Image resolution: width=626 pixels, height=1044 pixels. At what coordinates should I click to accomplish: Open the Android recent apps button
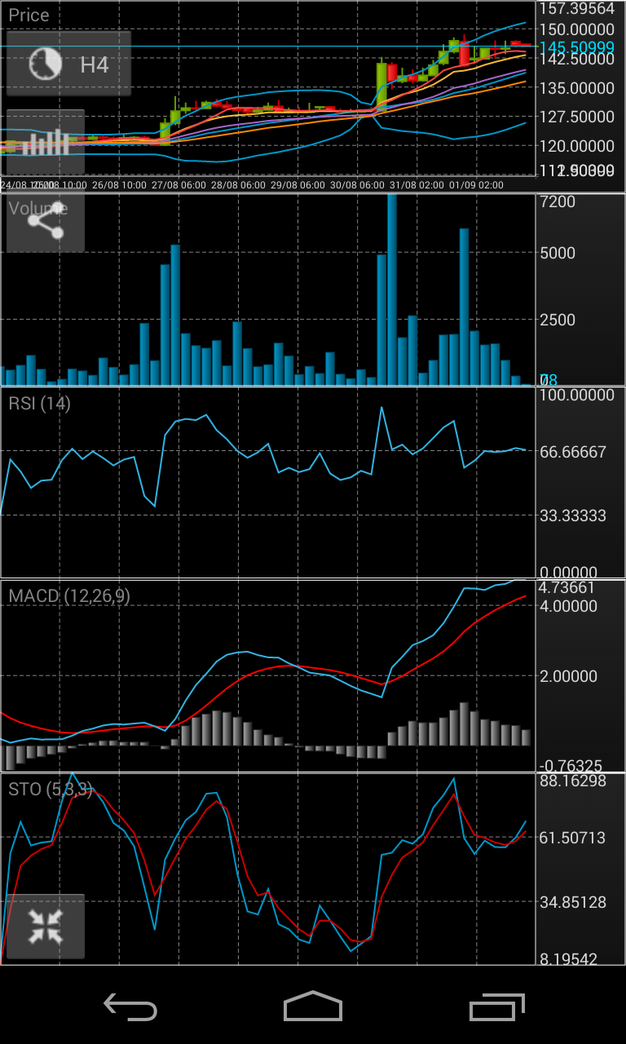(497, 1008)
